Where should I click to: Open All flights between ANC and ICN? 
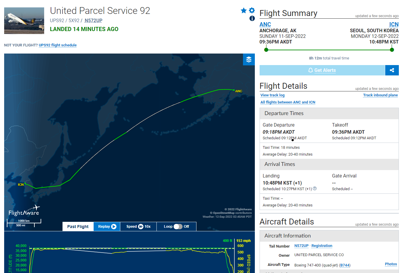288,102
